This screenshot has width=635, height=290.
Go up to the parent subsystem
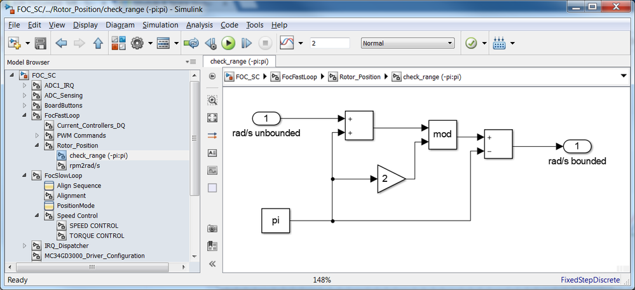coord(98,43)
